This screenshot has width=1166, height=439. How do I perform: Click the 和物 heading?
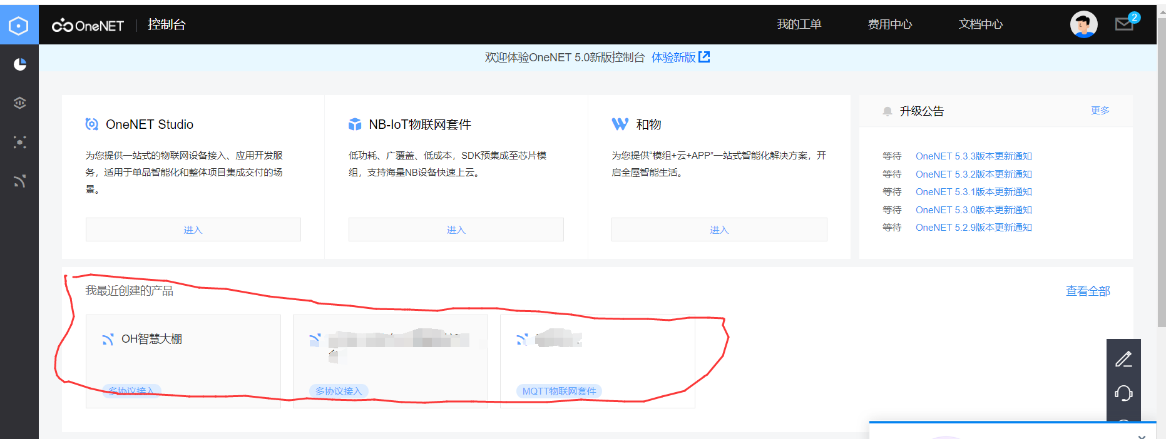coord(648,124)
